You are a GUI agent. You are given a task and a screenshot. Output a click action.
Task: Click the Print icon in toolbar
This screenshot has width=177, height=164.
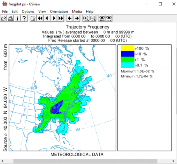(11, 18)
